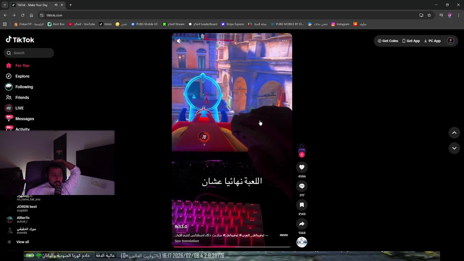Open comments via the speech bubble icon

coord(302,186)
